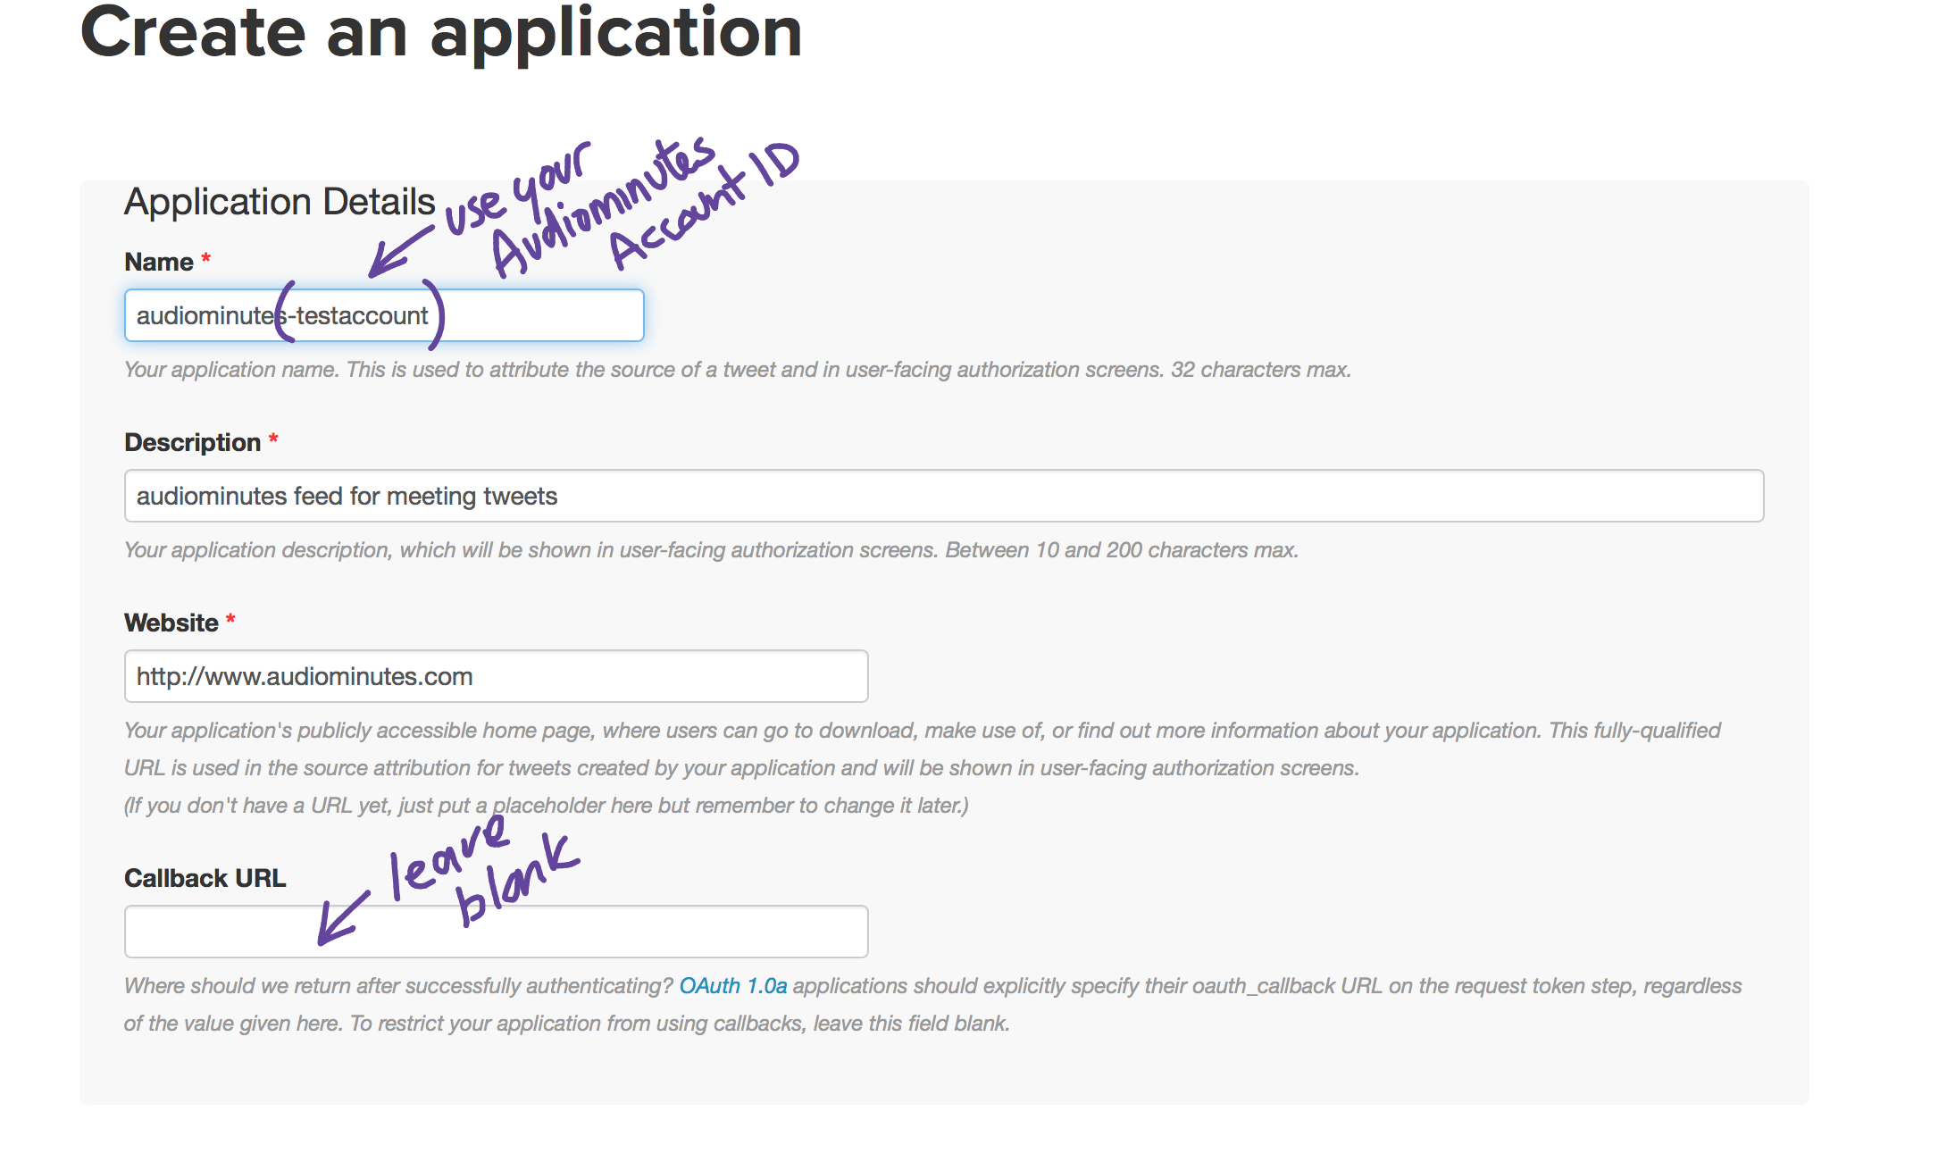The image size is (1947, 1154).
Task: Click the 'Description' field label
Action: (193, 442)
